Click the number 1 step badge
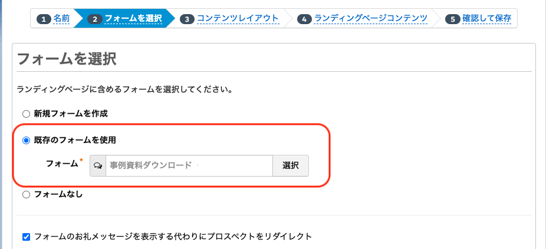 click(x=44, y=19)
